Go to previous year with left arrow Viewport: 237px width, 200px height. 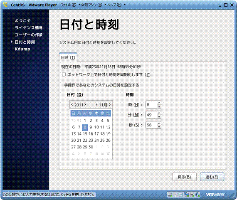tap(72, 105)
